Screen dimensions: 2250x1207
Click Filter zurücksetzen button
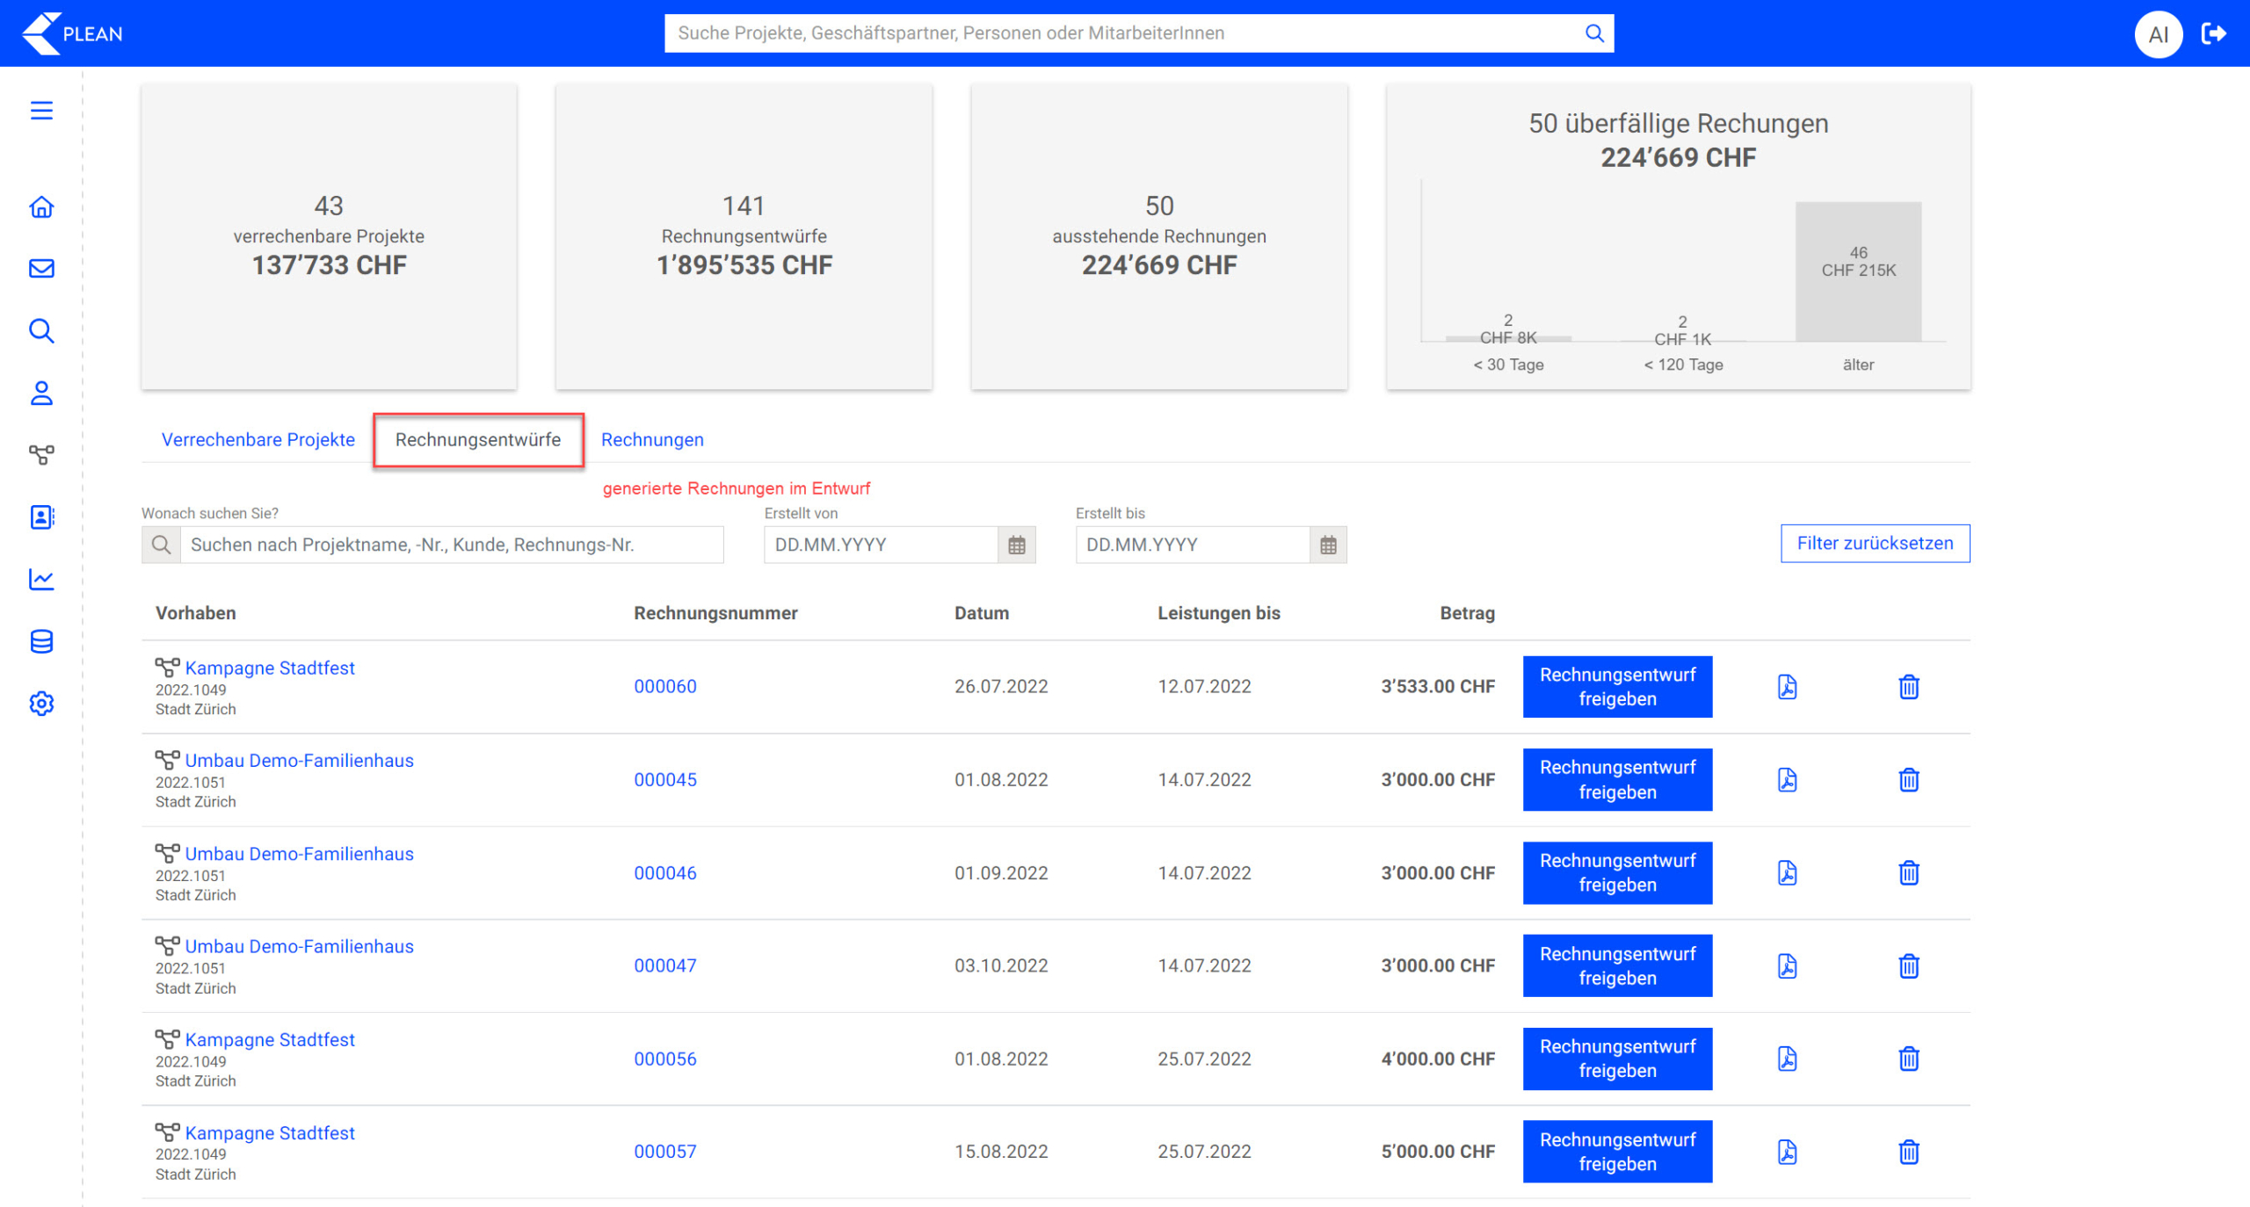click(1874, 543)
